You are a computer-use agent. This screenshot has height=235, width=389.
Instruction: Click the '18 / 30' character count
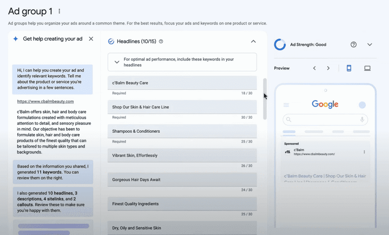pos(247,93)
